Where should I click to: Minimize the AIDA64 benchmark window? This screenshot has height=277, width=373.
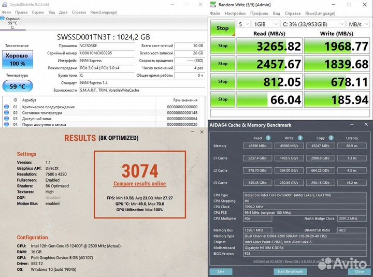[x=352, y=124]
